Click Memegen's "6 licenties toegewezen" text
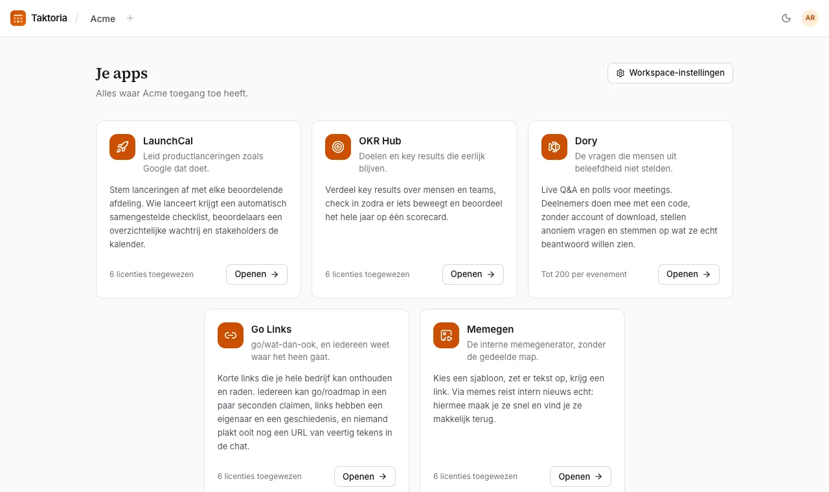 (x=475, y=476)
